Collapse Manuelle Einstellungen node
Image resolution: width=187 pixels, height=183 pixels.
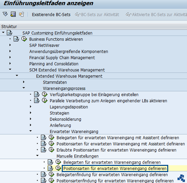[37, 156]
